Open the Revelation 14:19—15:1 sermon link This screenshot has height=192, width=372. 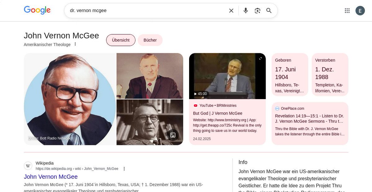pos(309,119)
